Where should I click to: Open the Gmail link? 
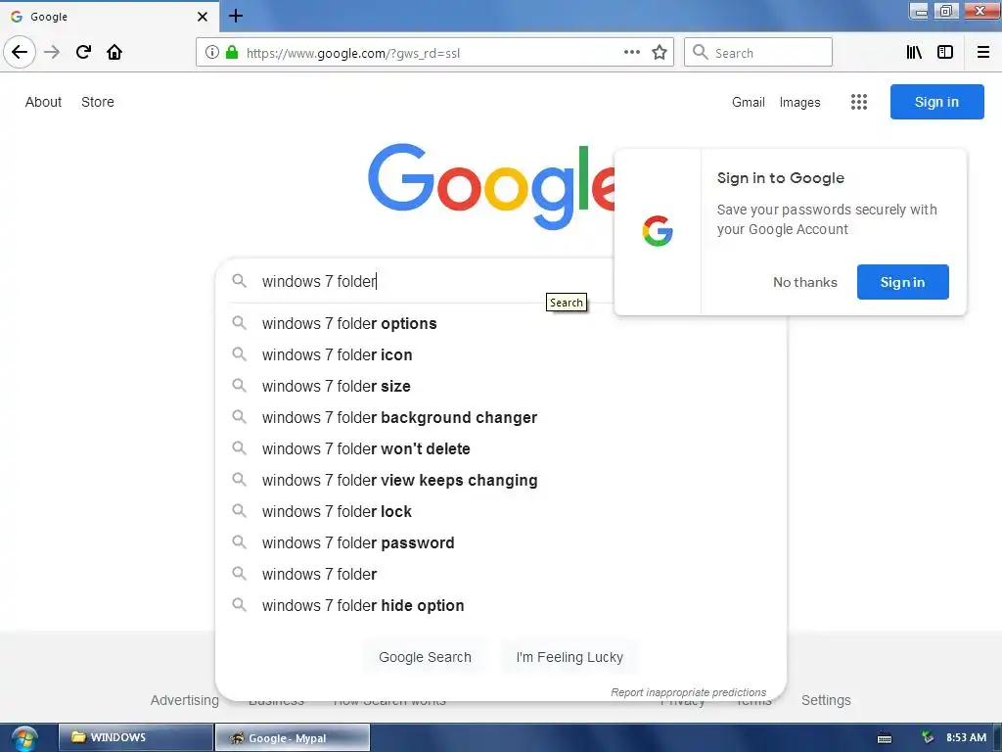click(x=749, y=102)
